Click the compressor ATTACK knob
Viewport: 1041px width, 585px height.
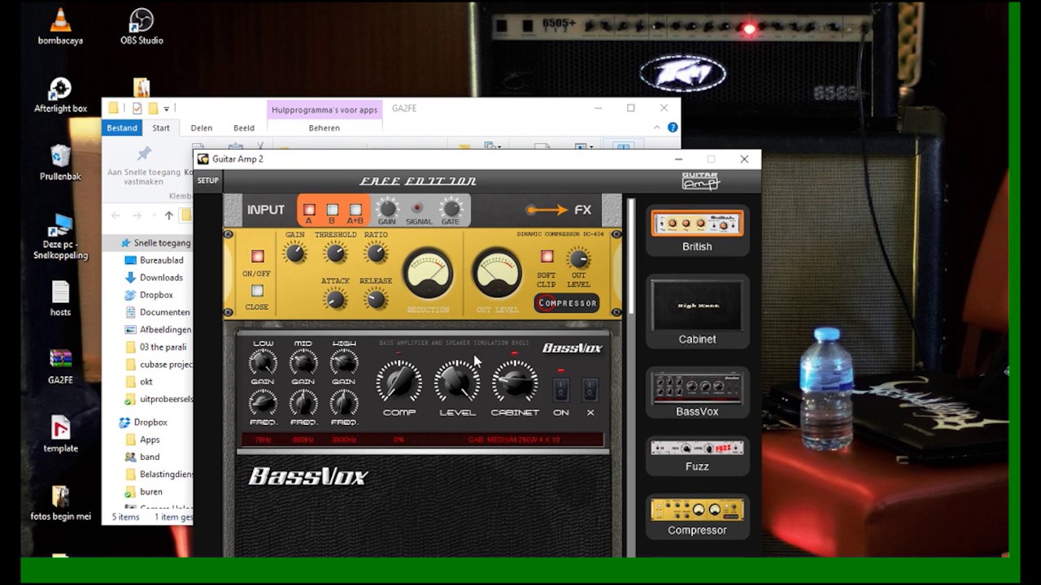click(334, 299)
